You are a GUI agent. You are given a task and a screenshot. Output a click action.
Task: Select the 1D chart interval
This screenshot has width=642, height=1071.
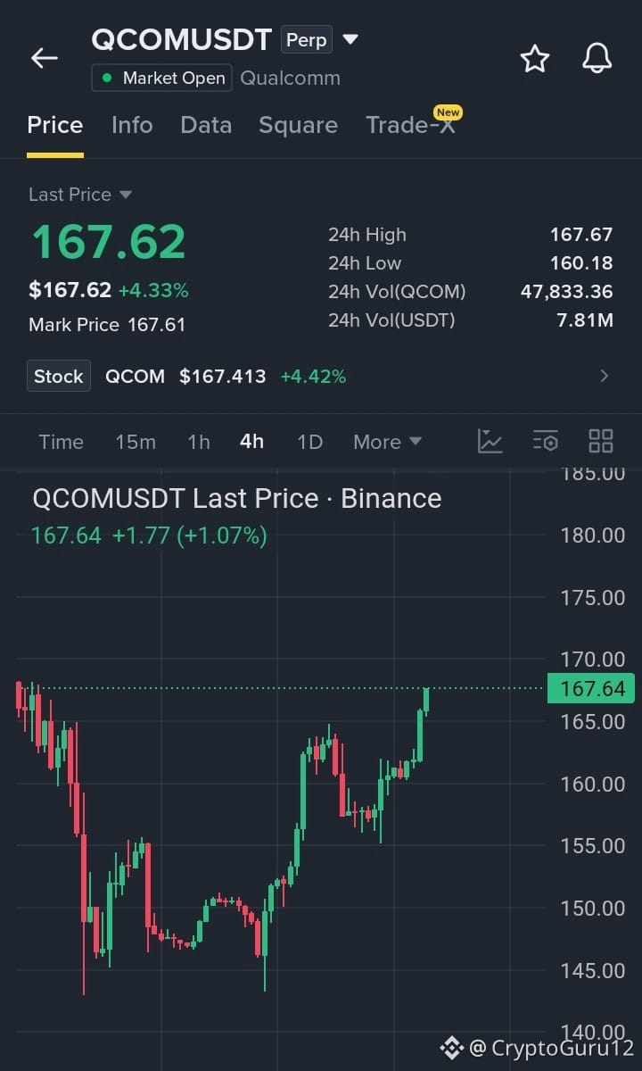(309, 442)
